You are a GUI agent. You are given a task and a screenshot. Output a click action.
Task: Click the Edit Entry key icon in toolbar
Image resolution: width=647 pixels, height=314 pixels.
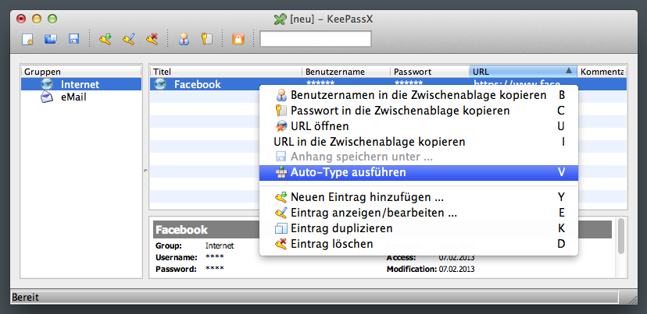click(128, 40)
